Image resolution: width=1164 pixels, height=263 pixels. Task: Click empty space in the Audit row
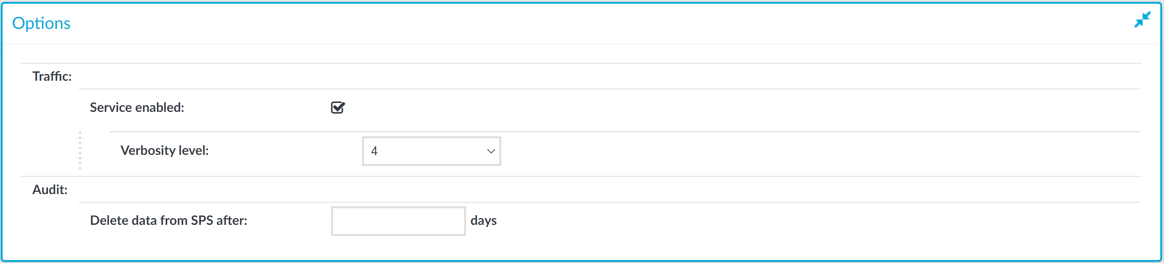[606, 189]
